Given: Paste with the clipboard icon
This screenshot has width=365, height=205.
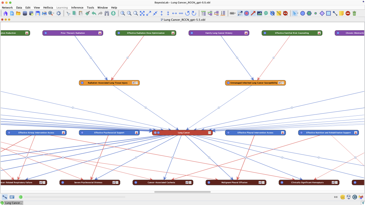Looking at the screenshot, I should (81, 13).
